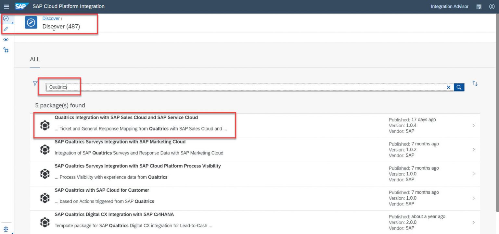This screenshot has width=499, height=234.
Task: Click the SAP logo in the top bar
Action: [22, 6]
